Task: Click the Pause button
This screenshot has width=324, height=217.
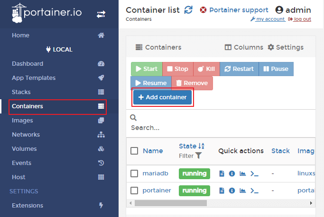Action: (x=276, y=69)
